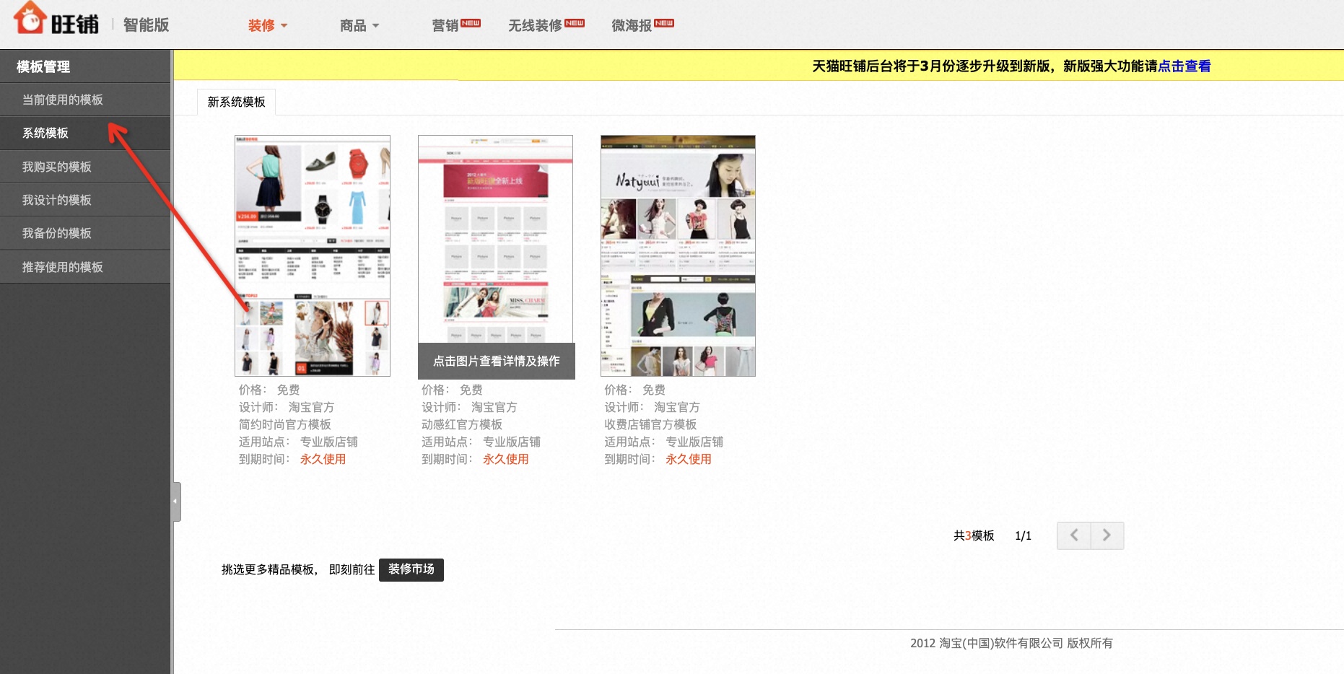
Task: Click 永久使用 under 简约时尚官方模板
Action: 323,459
